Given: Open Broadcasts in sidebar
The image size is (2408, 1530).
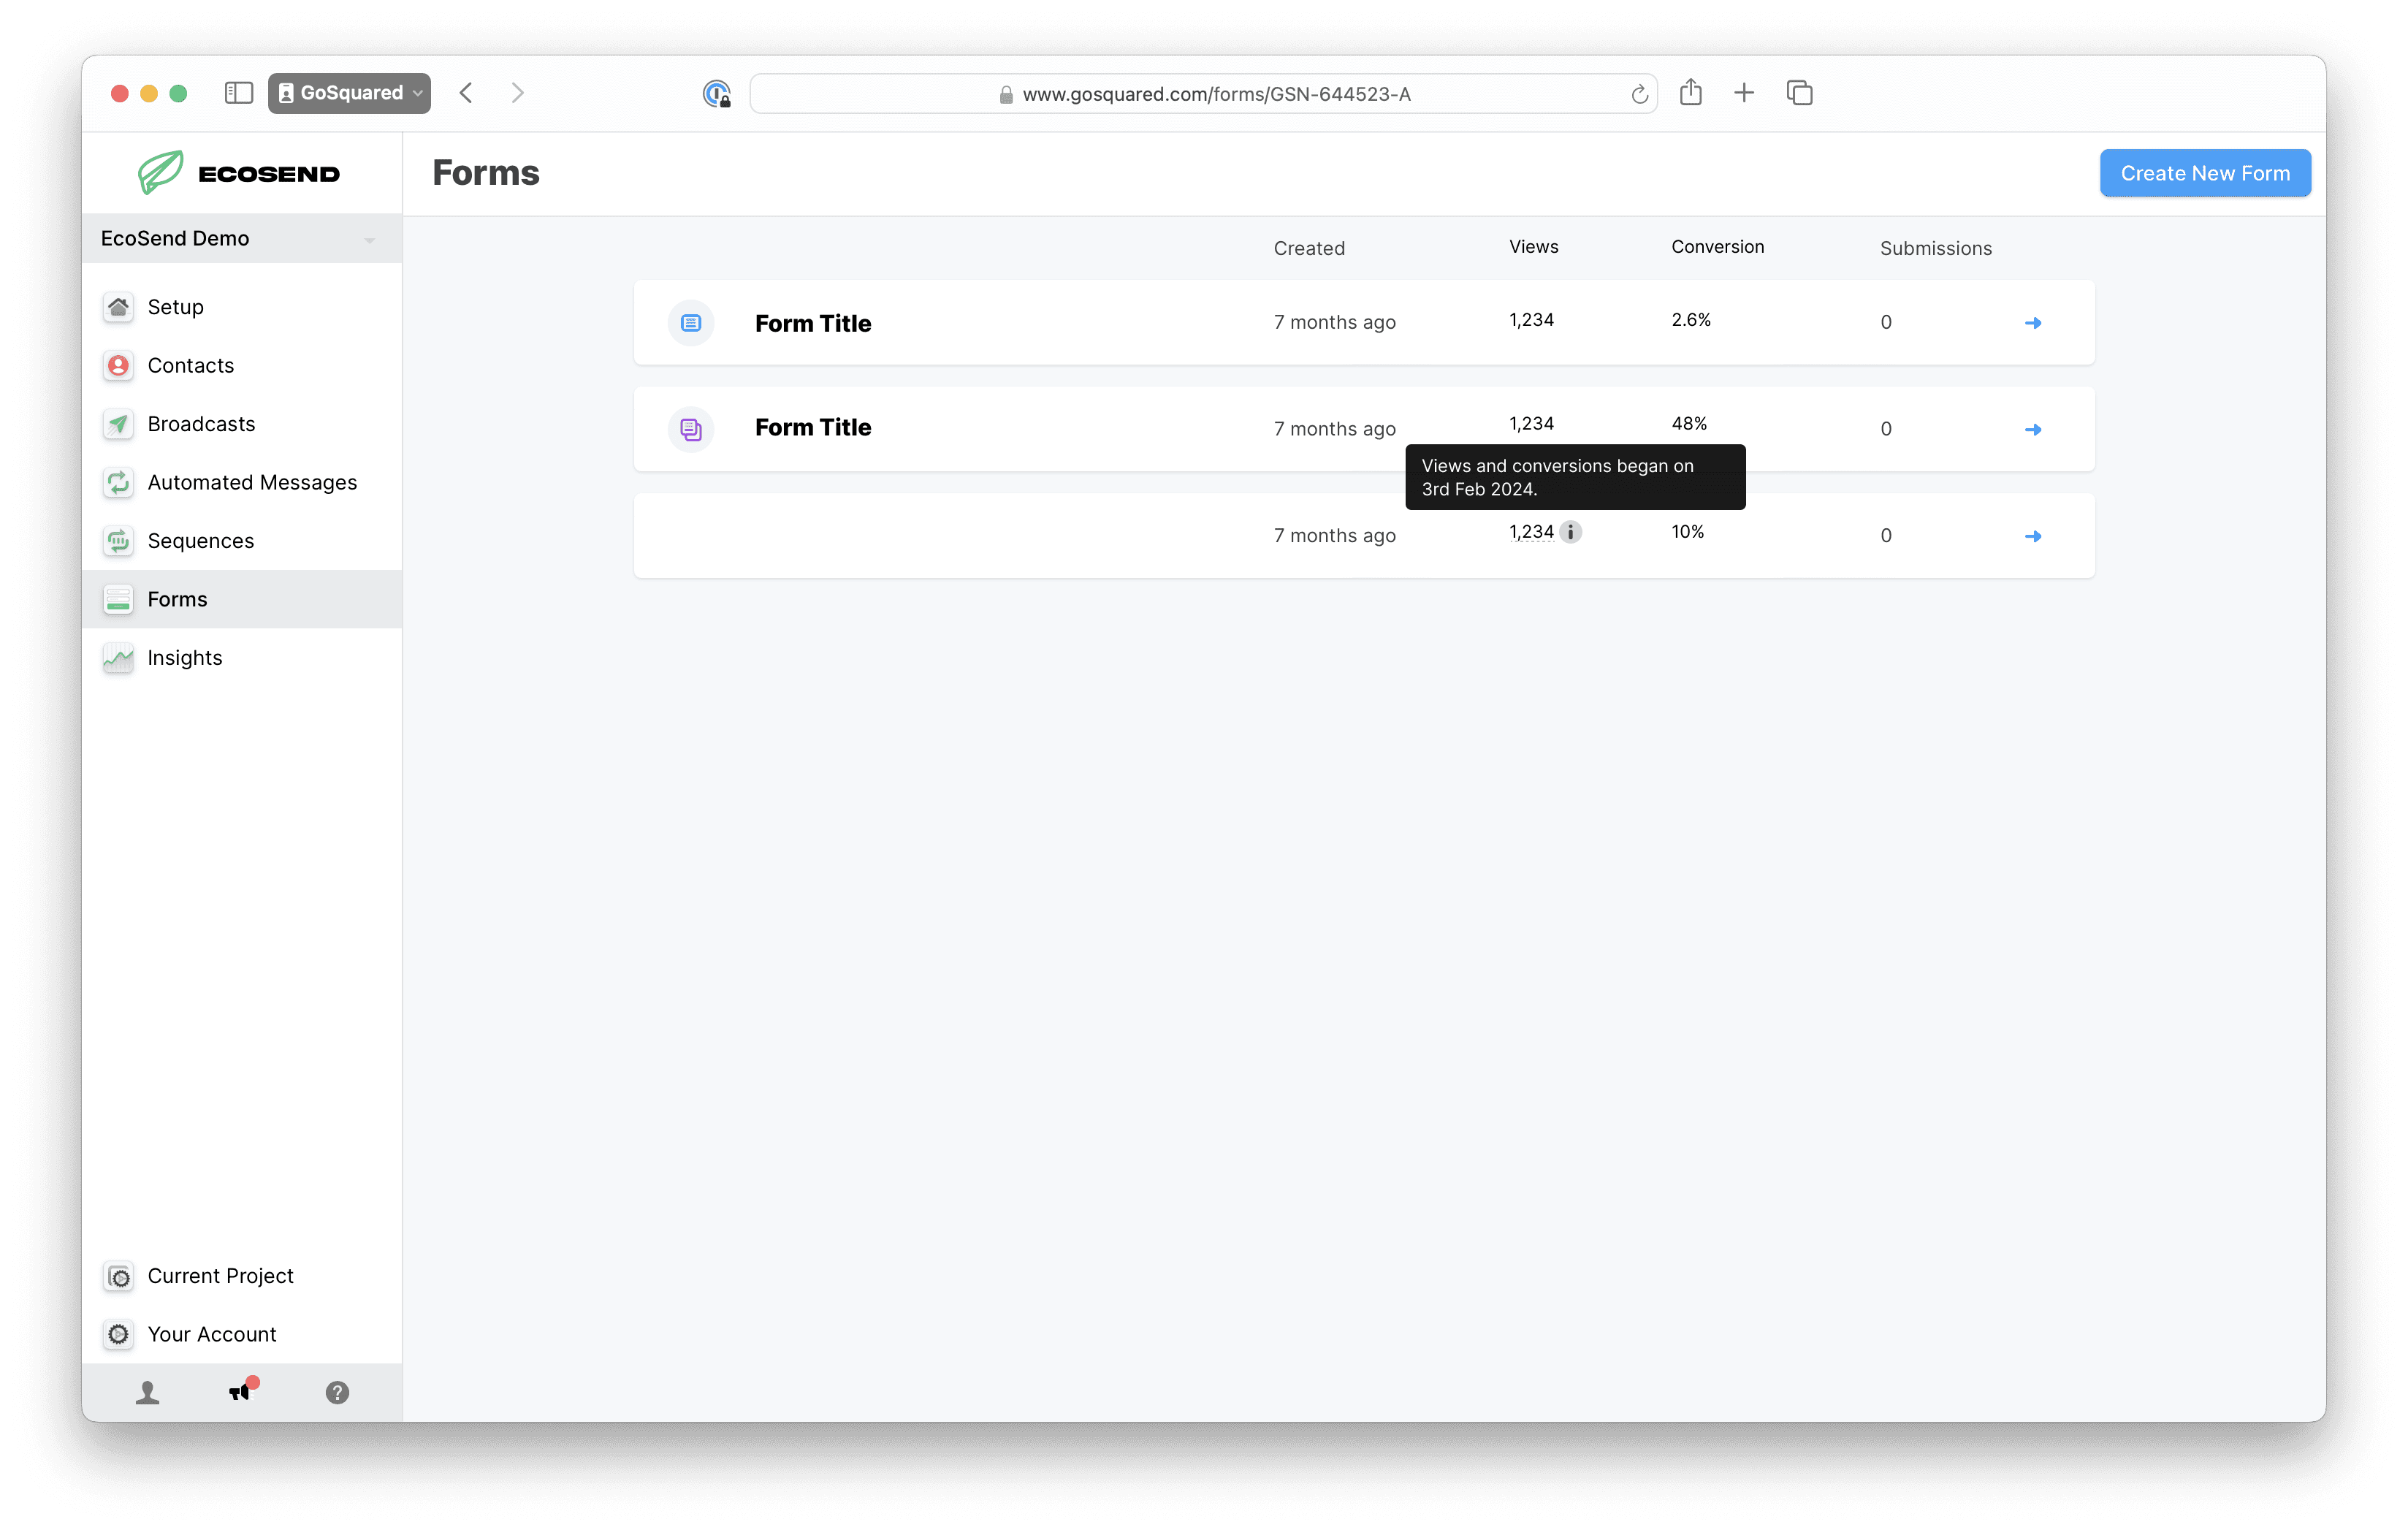Looking at the screenshot, I should (x=200, y=423).
